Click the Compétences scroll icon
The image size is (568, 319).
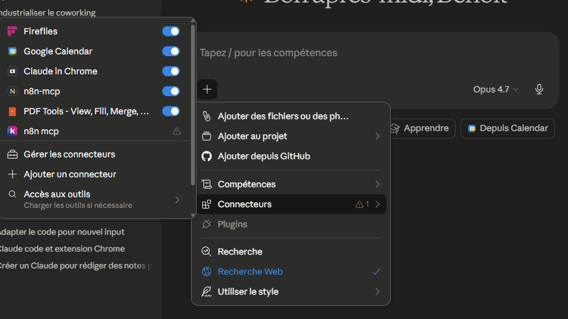[x=207, y=184]
